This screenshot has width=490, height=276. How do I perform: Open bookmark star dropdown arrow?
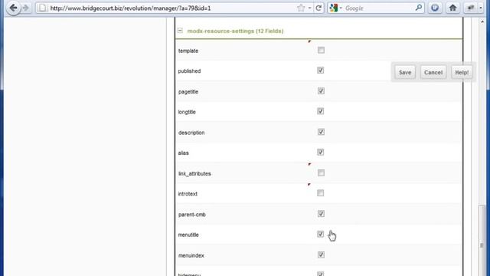(x=309, y=8)
